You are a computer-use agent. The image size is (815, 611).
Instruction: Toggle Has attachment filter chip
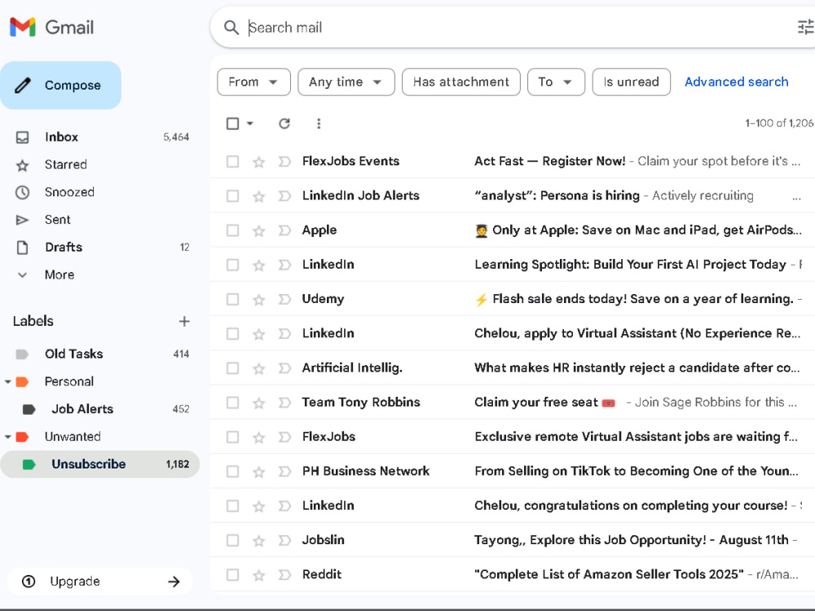pyautogui.click(x=461, y=82)
